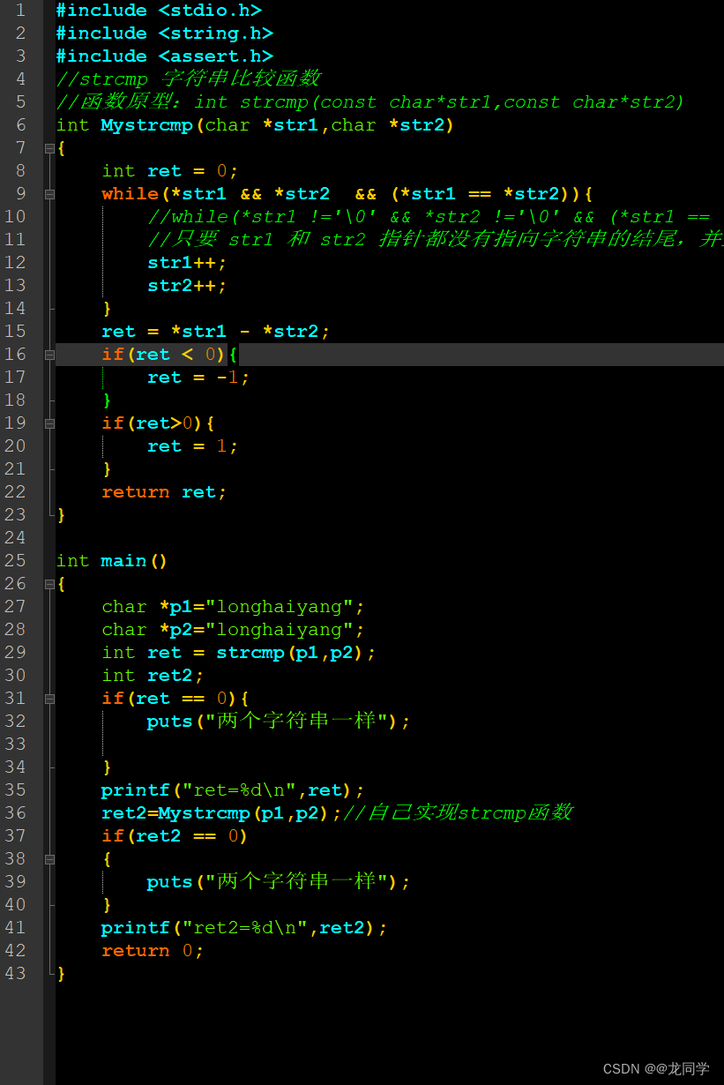The image size is (724, 1085).
Task: Click 'ret = *str1 - *str2;' line
Action: pos(216,332)
